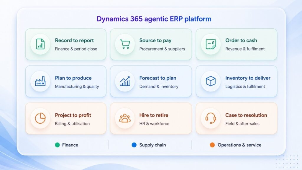This screenshot has height=170, width=302.
Task: Select the Order to cash heading
Action: [x=241, y=40]
